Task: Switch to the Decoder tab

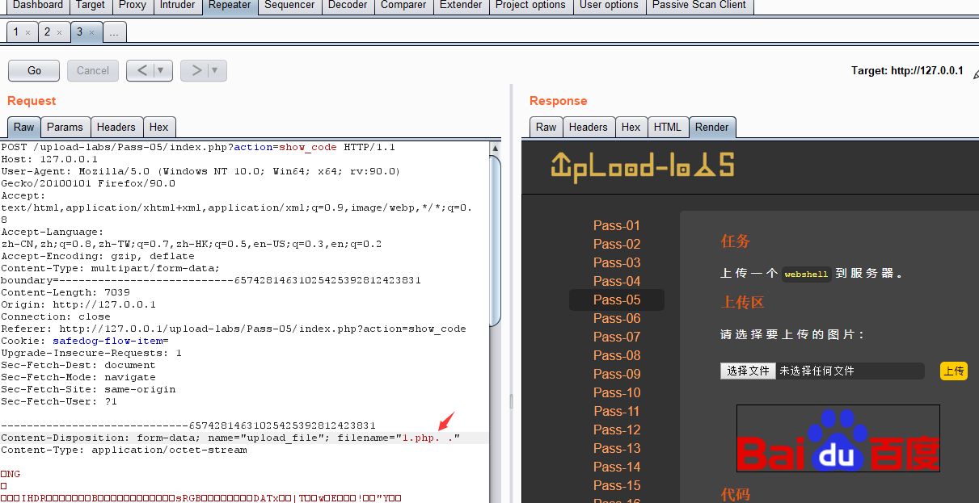Action: pyautogui.click(x=348, y=6)
